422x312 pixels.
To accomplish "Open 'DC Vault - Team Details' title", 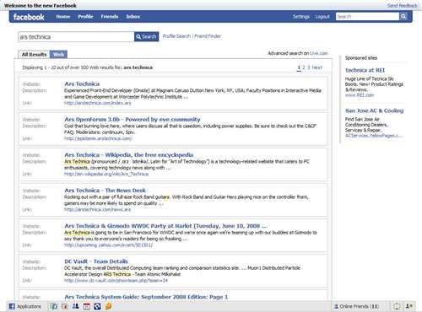I will tap(96, 261).
